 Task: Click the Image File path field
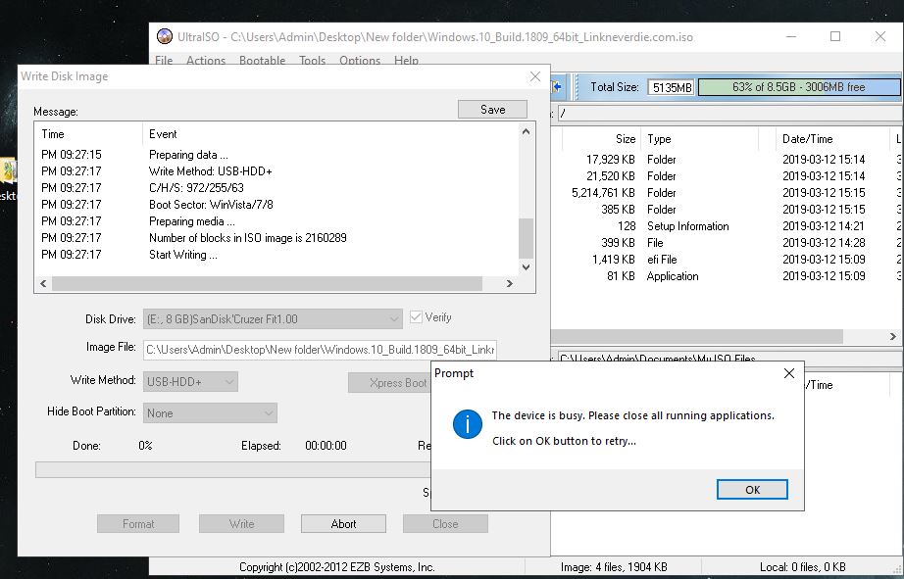click(x=320, y=349)
